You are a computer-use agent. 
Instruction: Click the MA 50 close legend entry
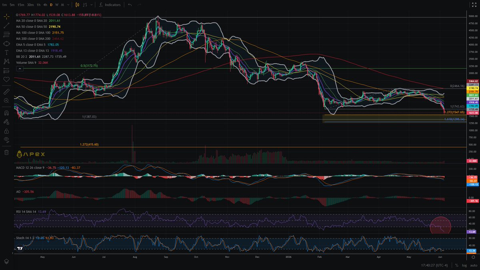pos(38,26)
